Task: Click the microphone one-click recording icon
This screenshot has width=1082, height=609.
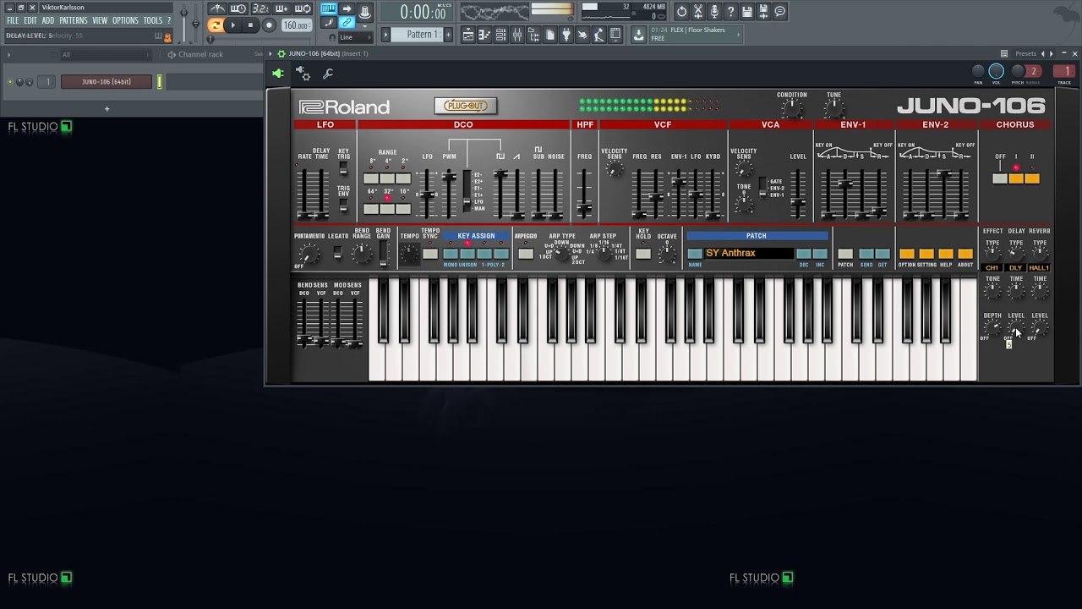Action: click(x=714, y=12)
